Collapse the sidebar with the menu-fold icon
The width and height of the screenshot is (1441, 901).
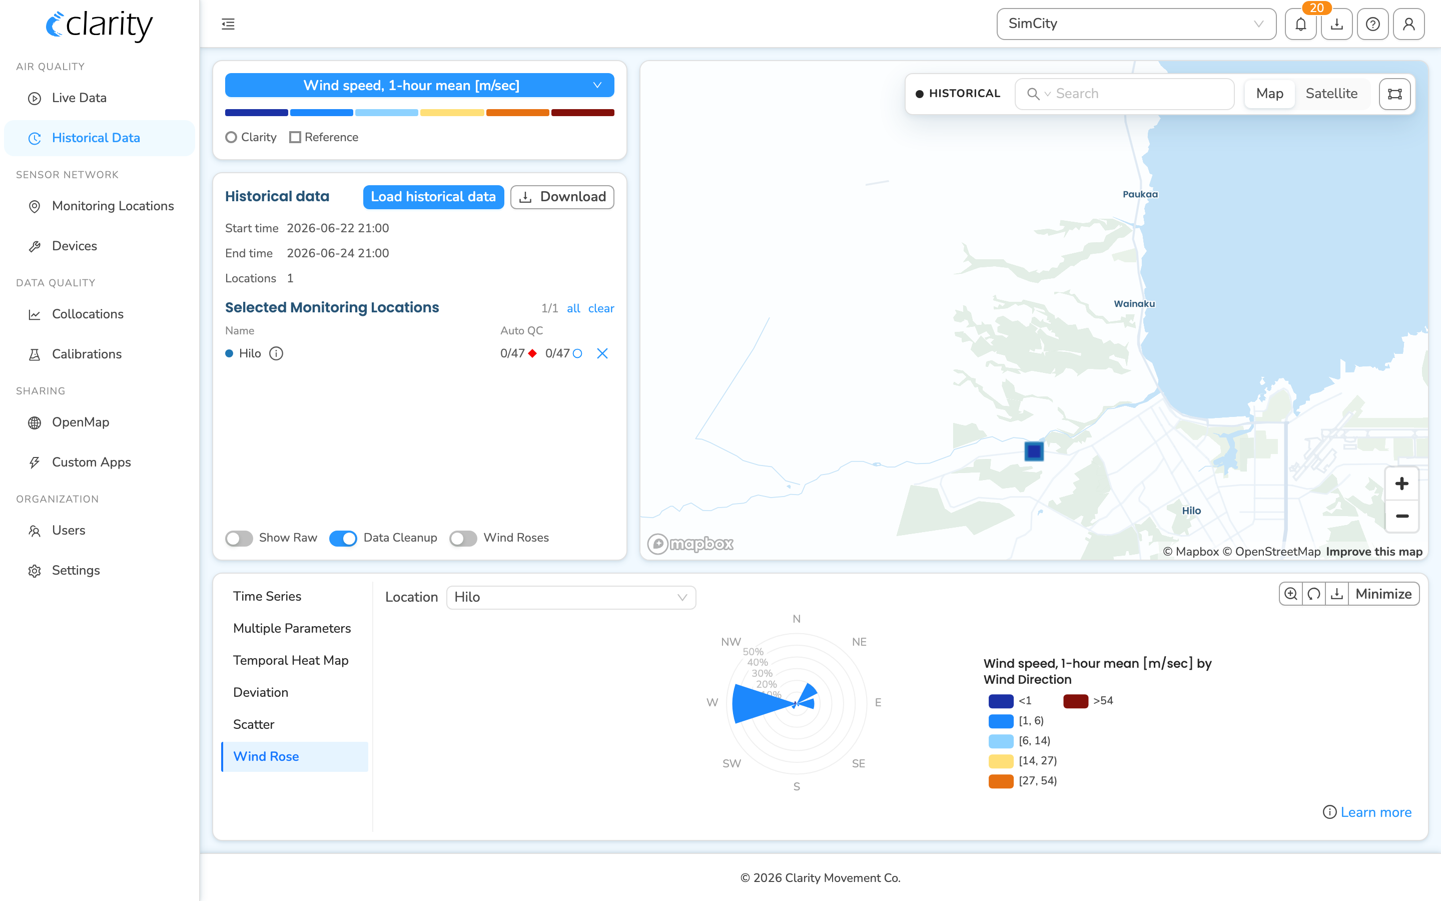click(228, 24)
